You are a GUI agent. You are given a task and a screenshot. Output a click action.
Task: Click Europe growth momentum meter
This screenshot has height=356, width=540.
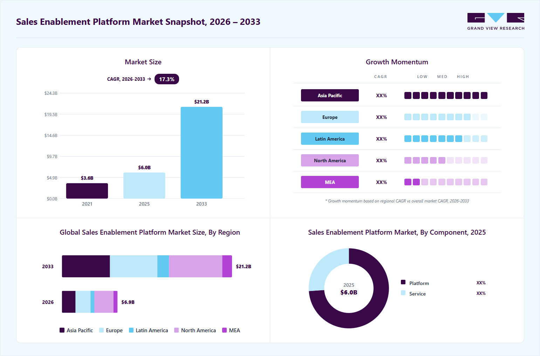click(x=446, y=117)
